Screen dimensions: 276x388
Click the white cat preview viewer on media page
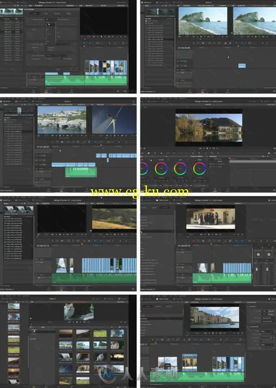tap(79, 311)
